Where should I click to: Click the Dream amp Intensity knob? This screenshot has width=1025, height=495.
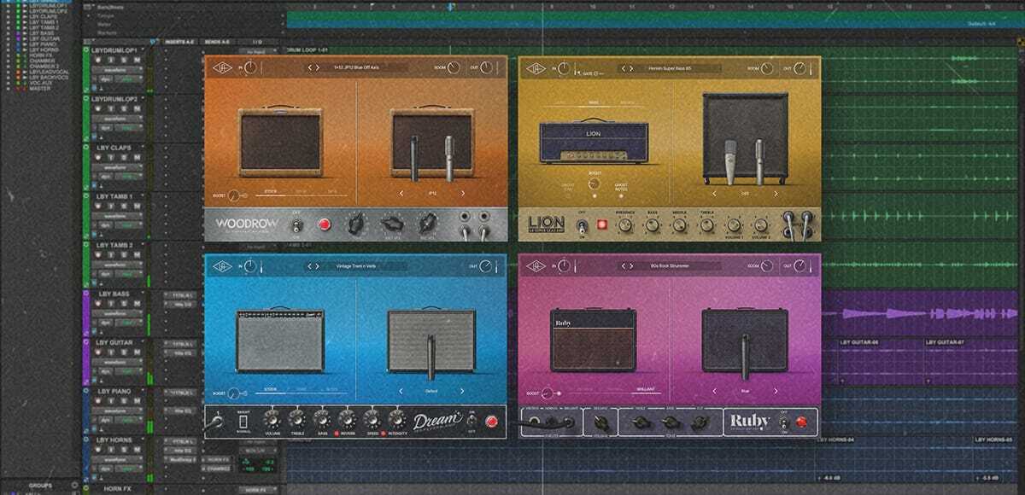tap(396, 418)
